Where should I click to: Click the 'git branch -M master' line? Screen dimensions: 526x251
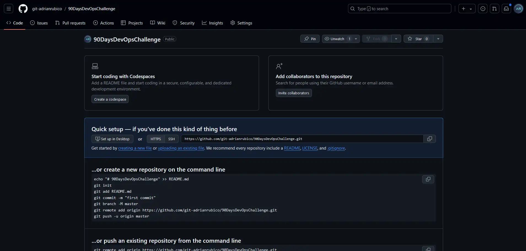click(116, 204)
